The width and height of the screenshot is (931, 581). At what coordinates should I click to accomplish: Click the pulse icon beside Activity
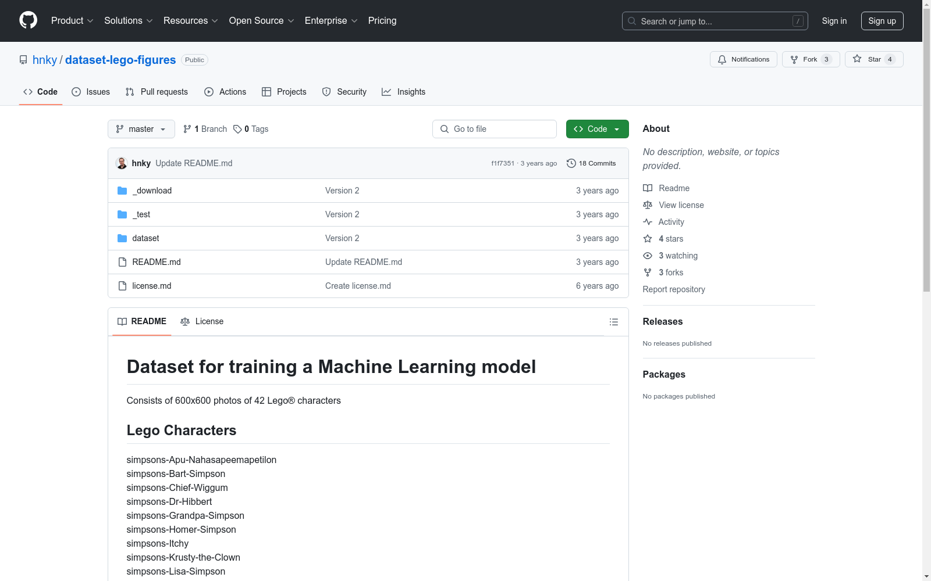pos(648,222)
